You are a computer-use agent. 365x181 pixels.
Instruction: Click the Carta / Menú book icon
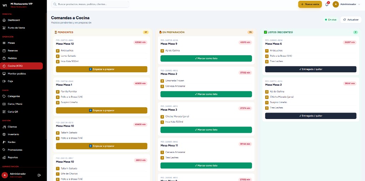[x=4, y=104]
